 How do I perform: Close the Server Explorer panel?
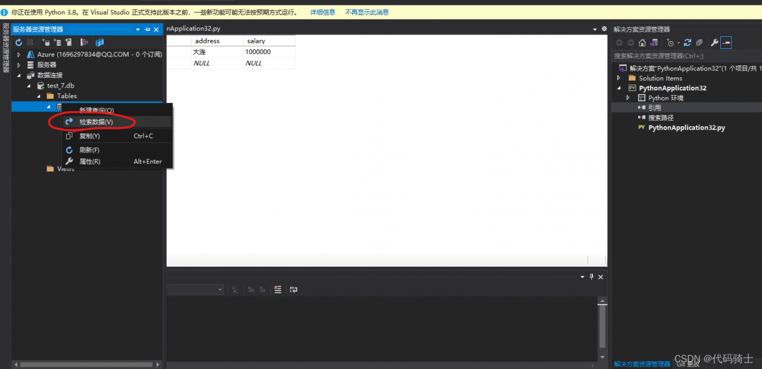point(156,29)
